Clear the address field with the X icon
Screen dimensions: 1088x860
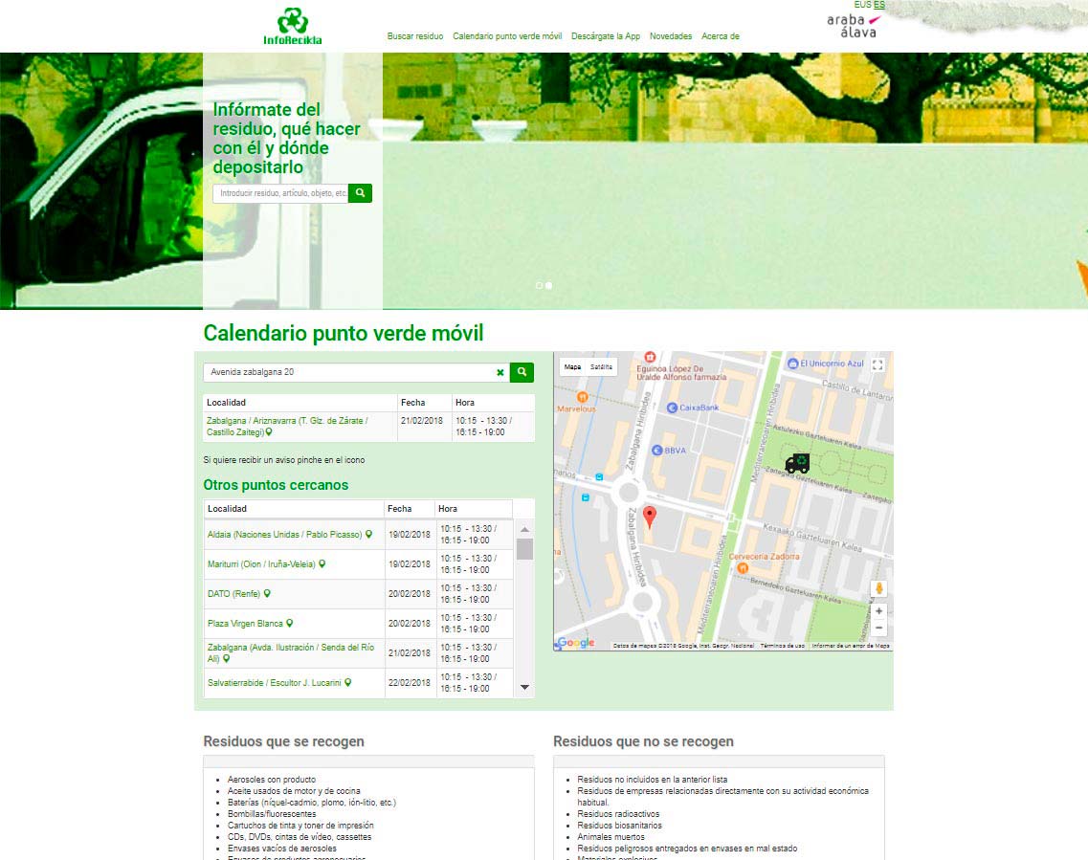500,372
